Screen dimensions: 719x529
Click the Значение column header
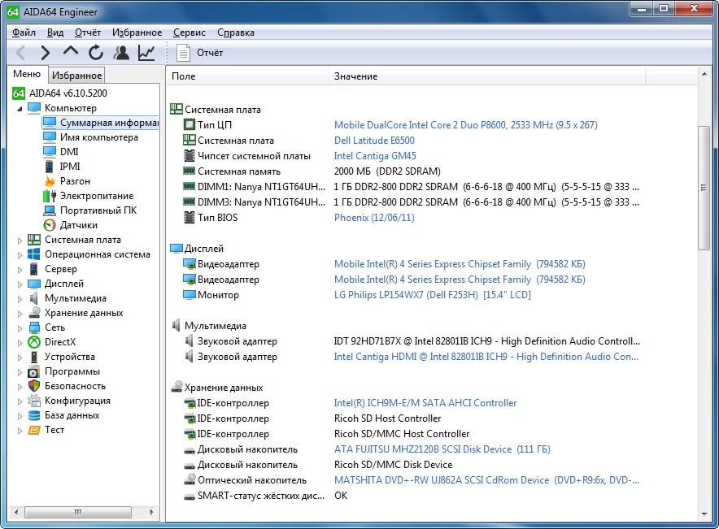click(x=487, y=76)
